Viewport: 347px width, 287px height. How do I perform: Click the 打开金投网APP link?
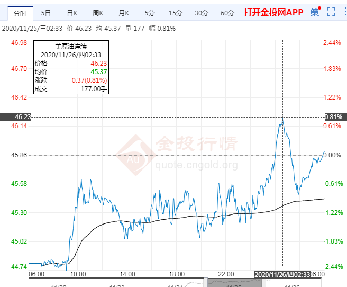point(273,12)
